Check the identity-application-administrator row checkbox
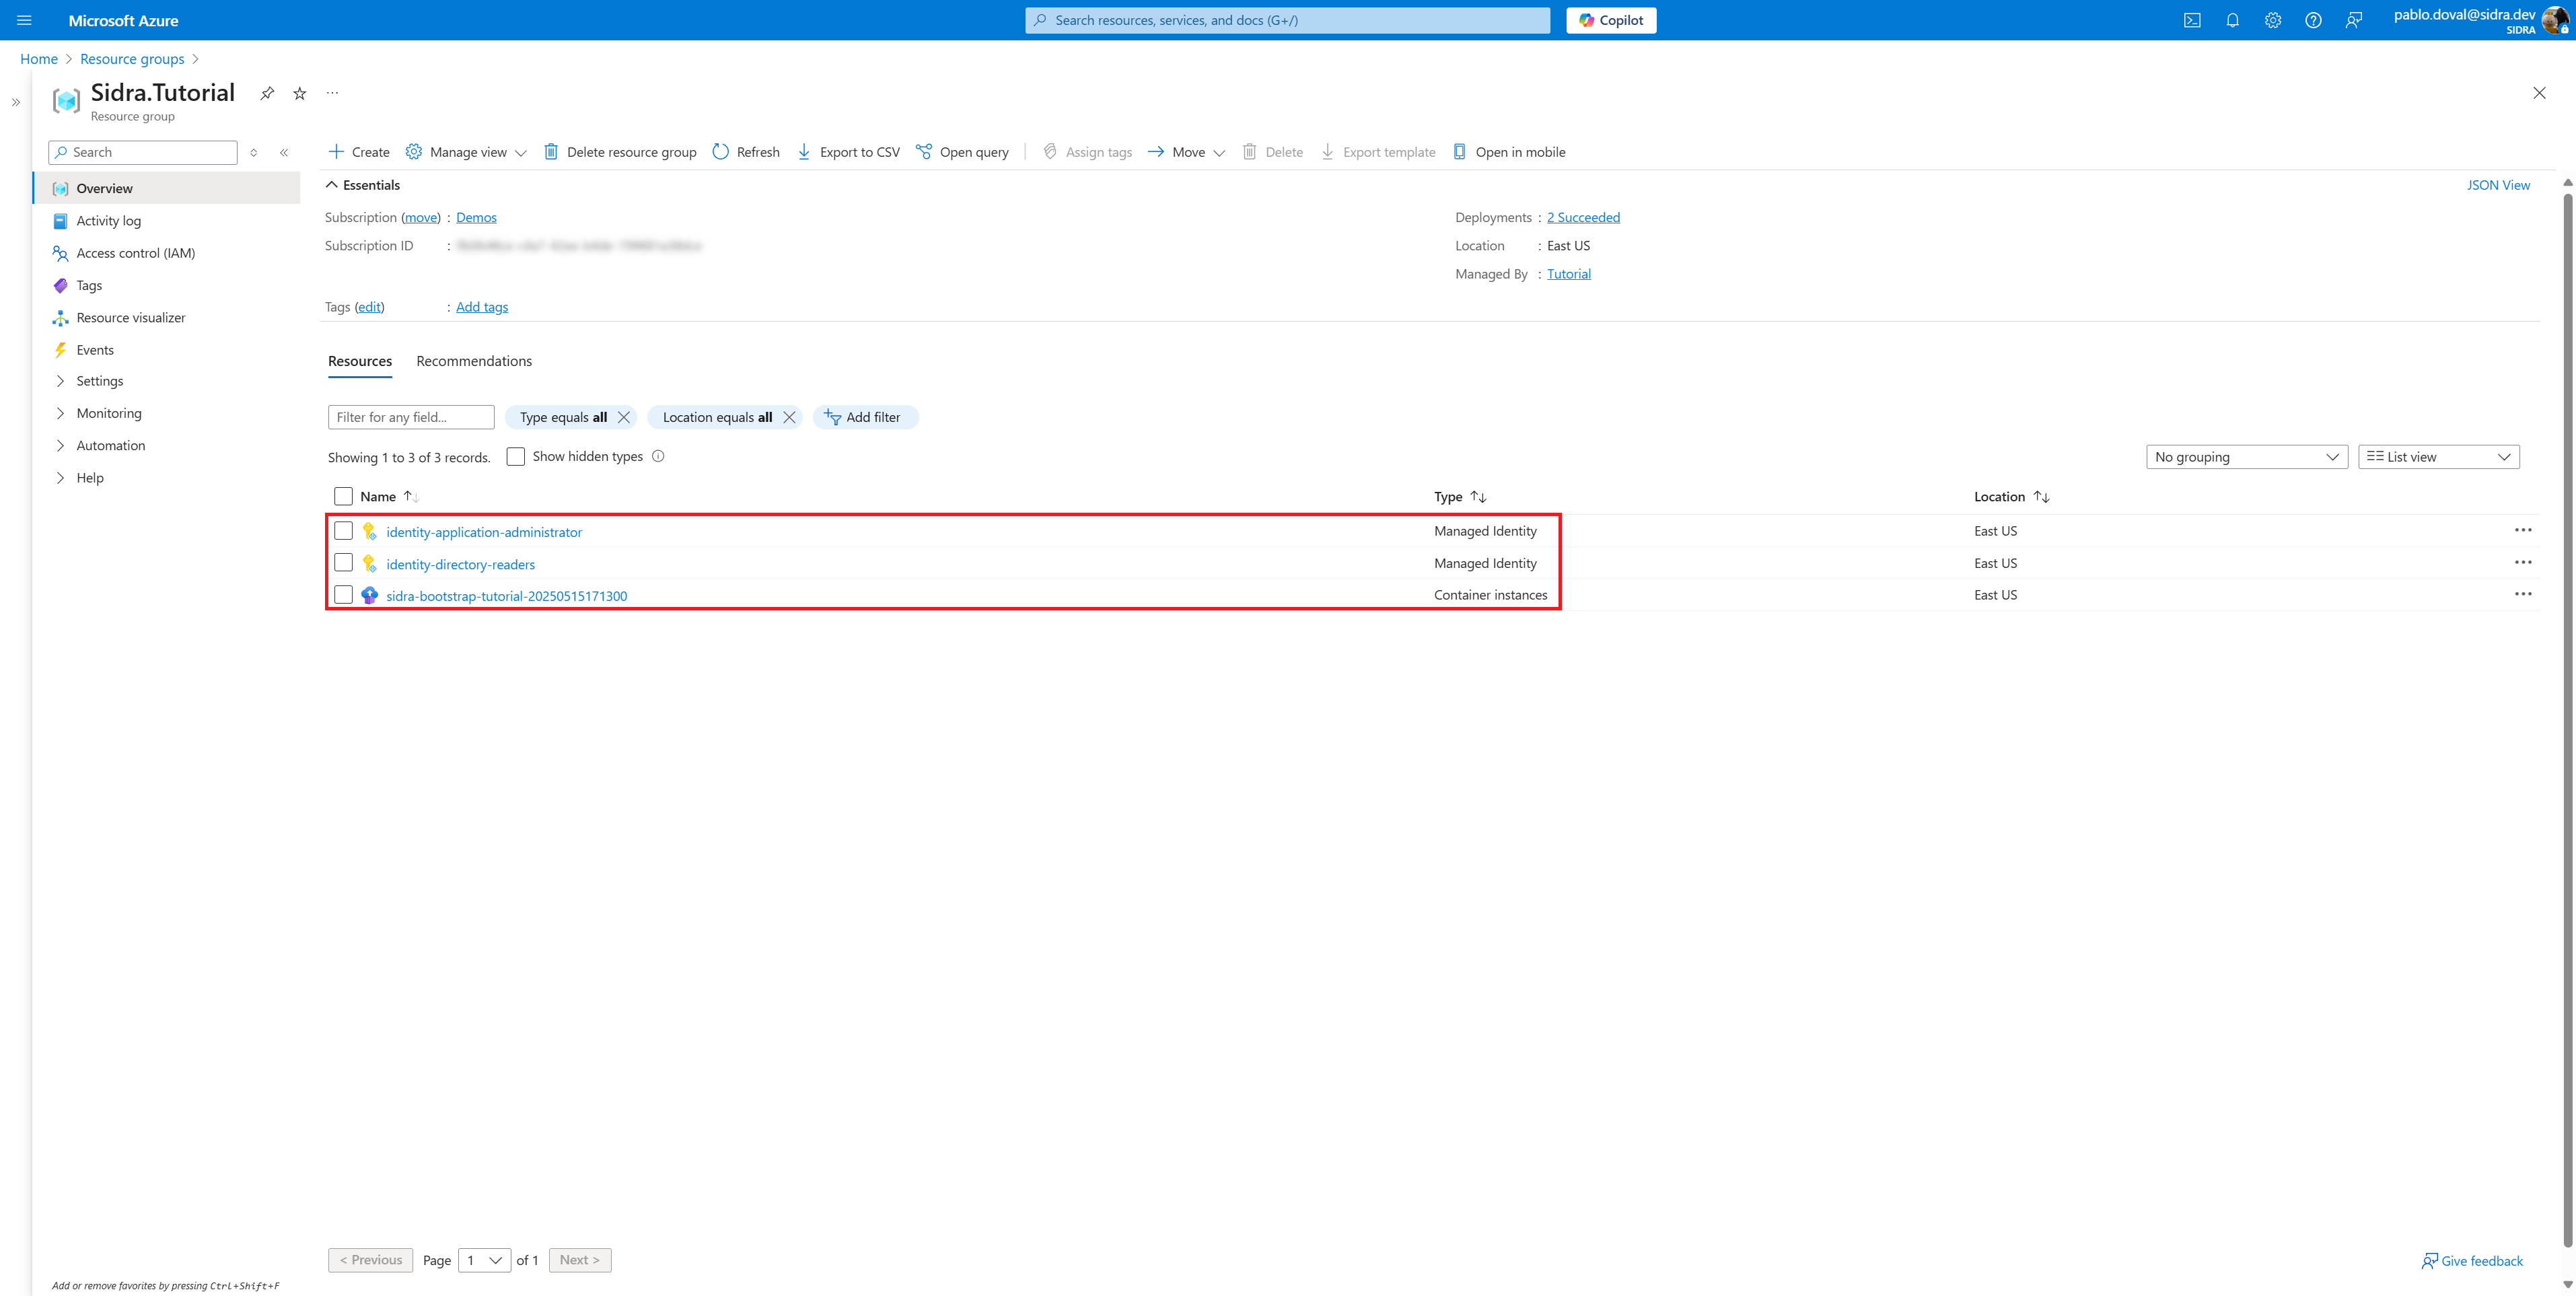The height and width of the screenshot is (1296, 2576). [343, 531]
